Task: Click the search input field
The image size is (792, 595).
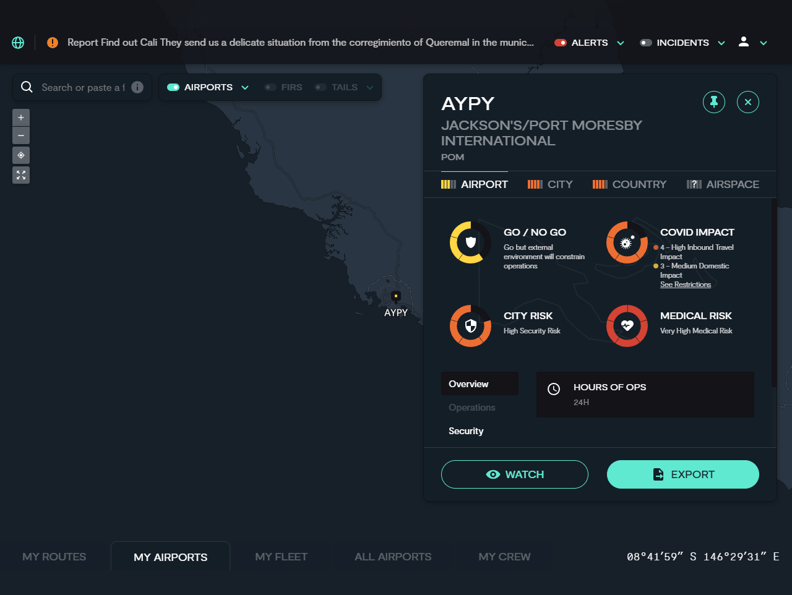Action: (x=80, y=87)
